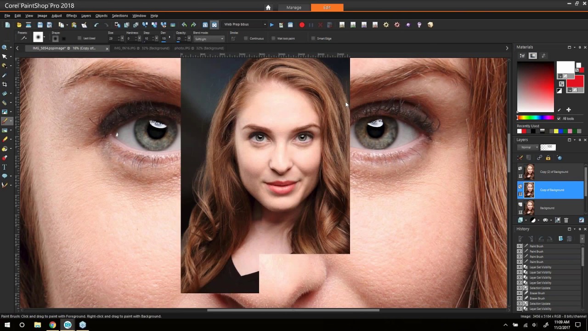Open the Effects menu
The width and height of the screenshot is (588, 331).
pyautogui.click(x=71, y=16)
